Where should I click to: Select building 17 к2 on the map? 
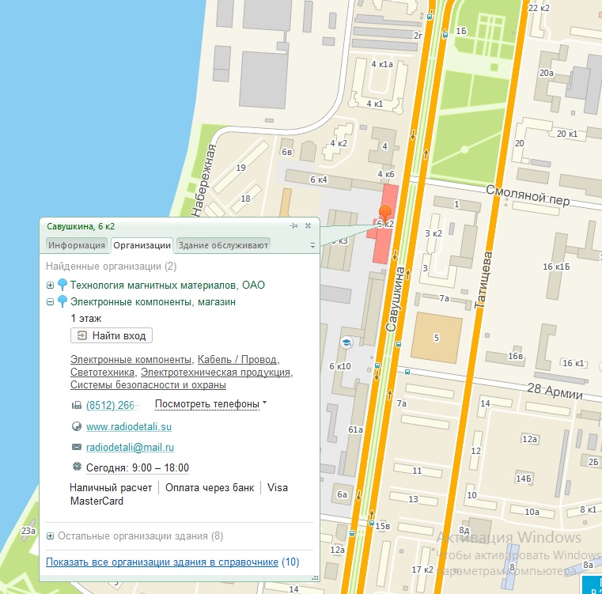422,569
